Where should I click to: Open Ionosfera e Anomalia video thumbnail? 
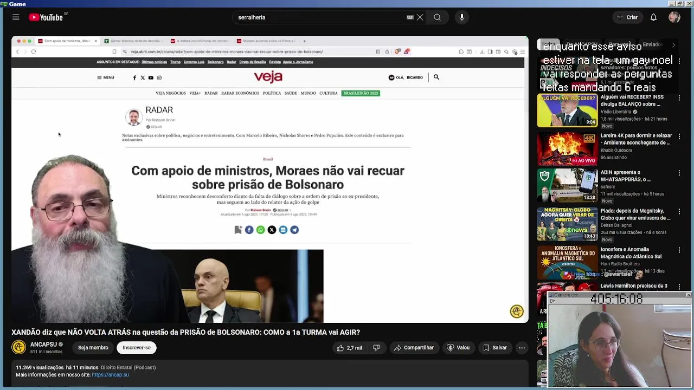coord(567,262)
